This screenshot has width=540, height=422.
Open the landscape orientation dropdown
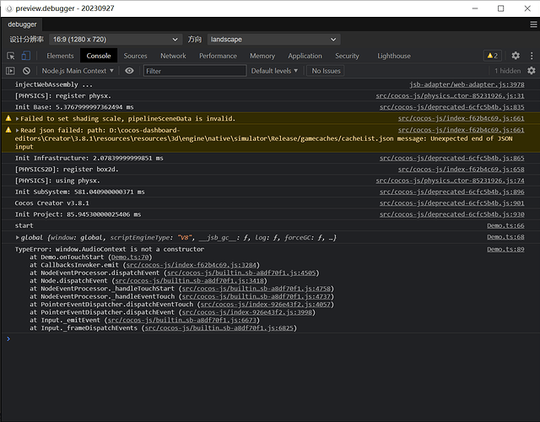273,40
